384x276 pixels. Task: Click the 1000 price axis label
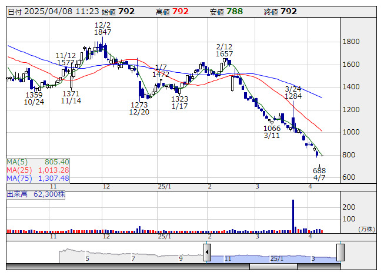[351, 132]
